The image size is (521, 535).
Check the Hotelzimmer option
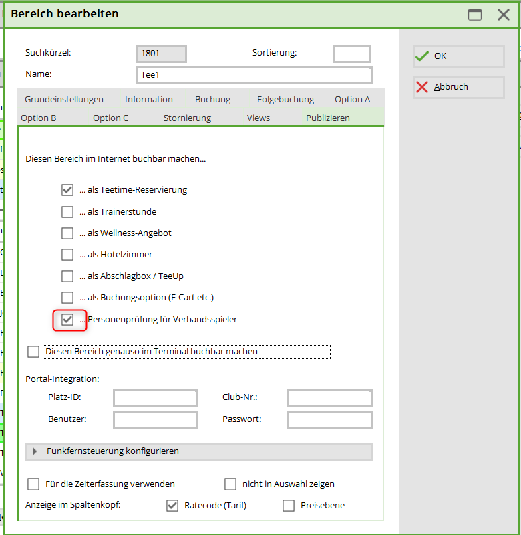67,255
